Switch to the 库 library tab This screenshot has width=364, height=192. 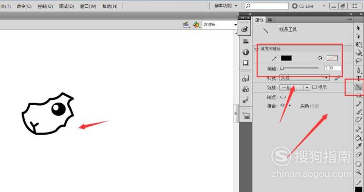270,20
